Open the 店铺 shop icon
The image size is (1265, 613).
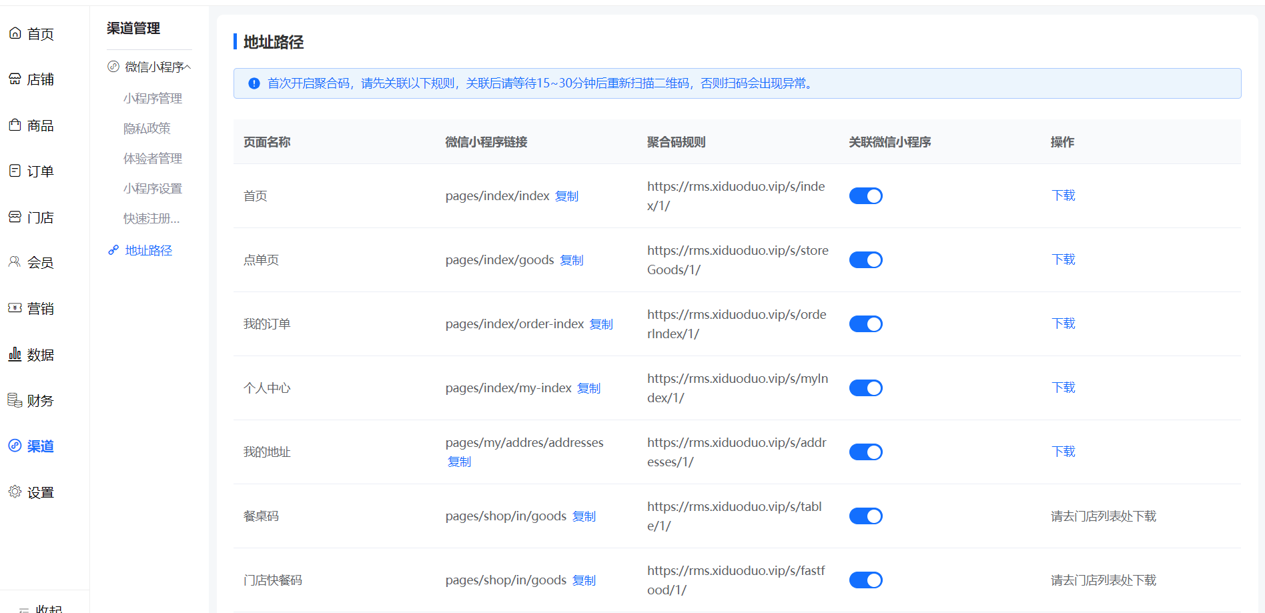click(15, 79)
